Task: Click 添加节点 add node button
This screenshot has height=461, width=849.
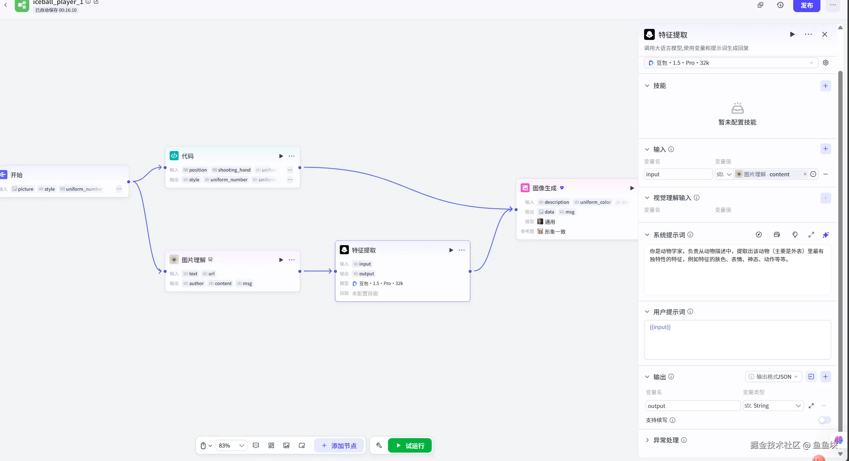Action: point(339,446)
